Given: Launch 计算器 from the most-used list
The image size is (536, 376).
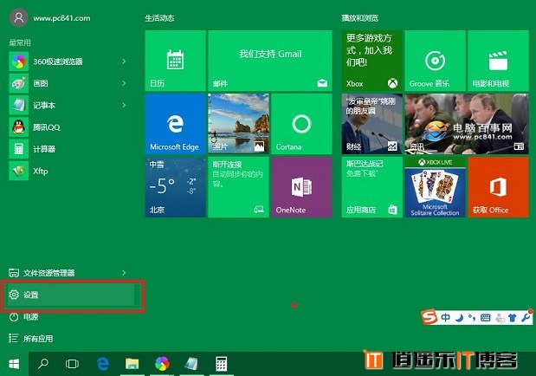Looking at the screenshot, I should pos(68,149).
